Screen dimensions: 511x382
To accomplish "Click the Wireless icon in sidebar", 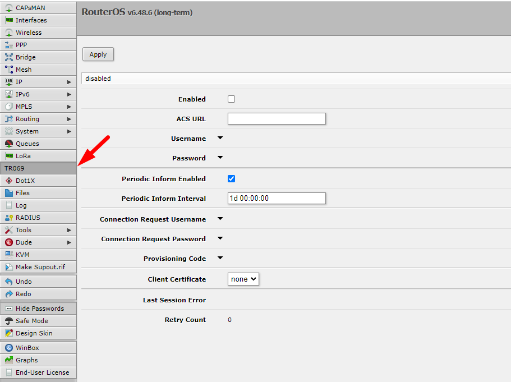I will point(9,33).
